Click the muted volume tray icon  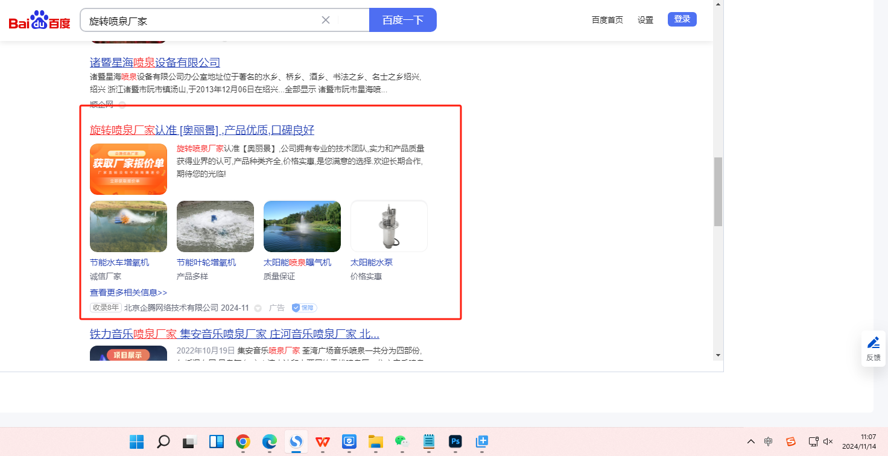pyautogui.click(x=828, y=442)
